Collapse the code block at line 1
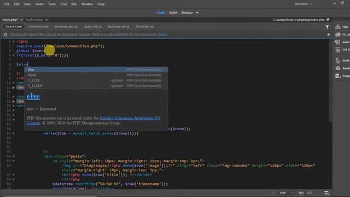The image size is (350, 197). 13,42
